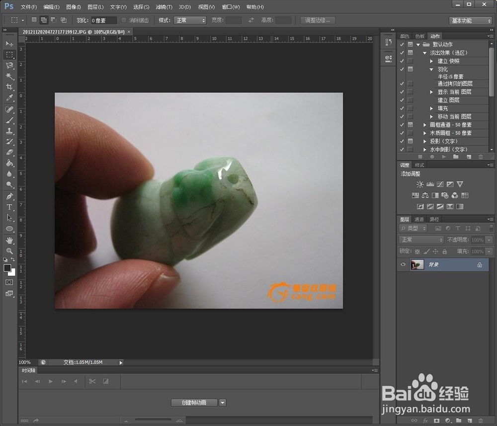The image size is (497, 426).
Task: Add a Curves adjustment
Action: 440,184
